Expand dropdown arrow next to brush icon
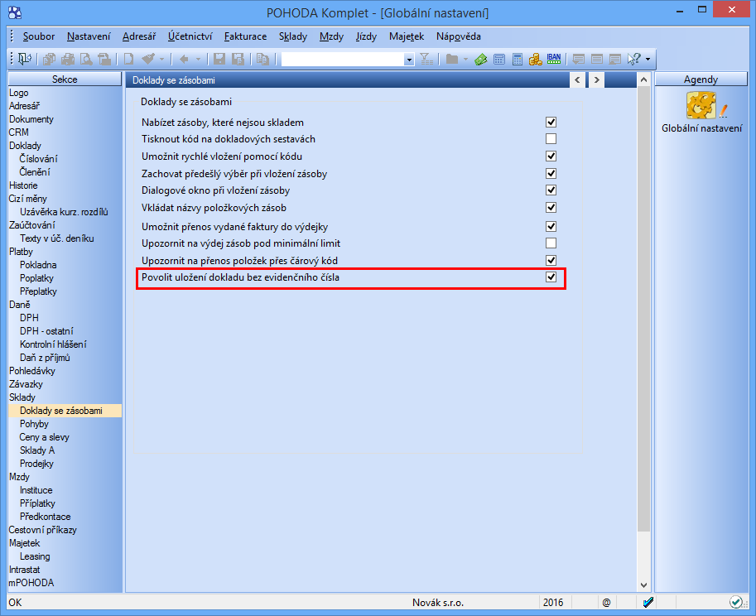The height and width of the screenshot is (616, 756). point(161,60)
